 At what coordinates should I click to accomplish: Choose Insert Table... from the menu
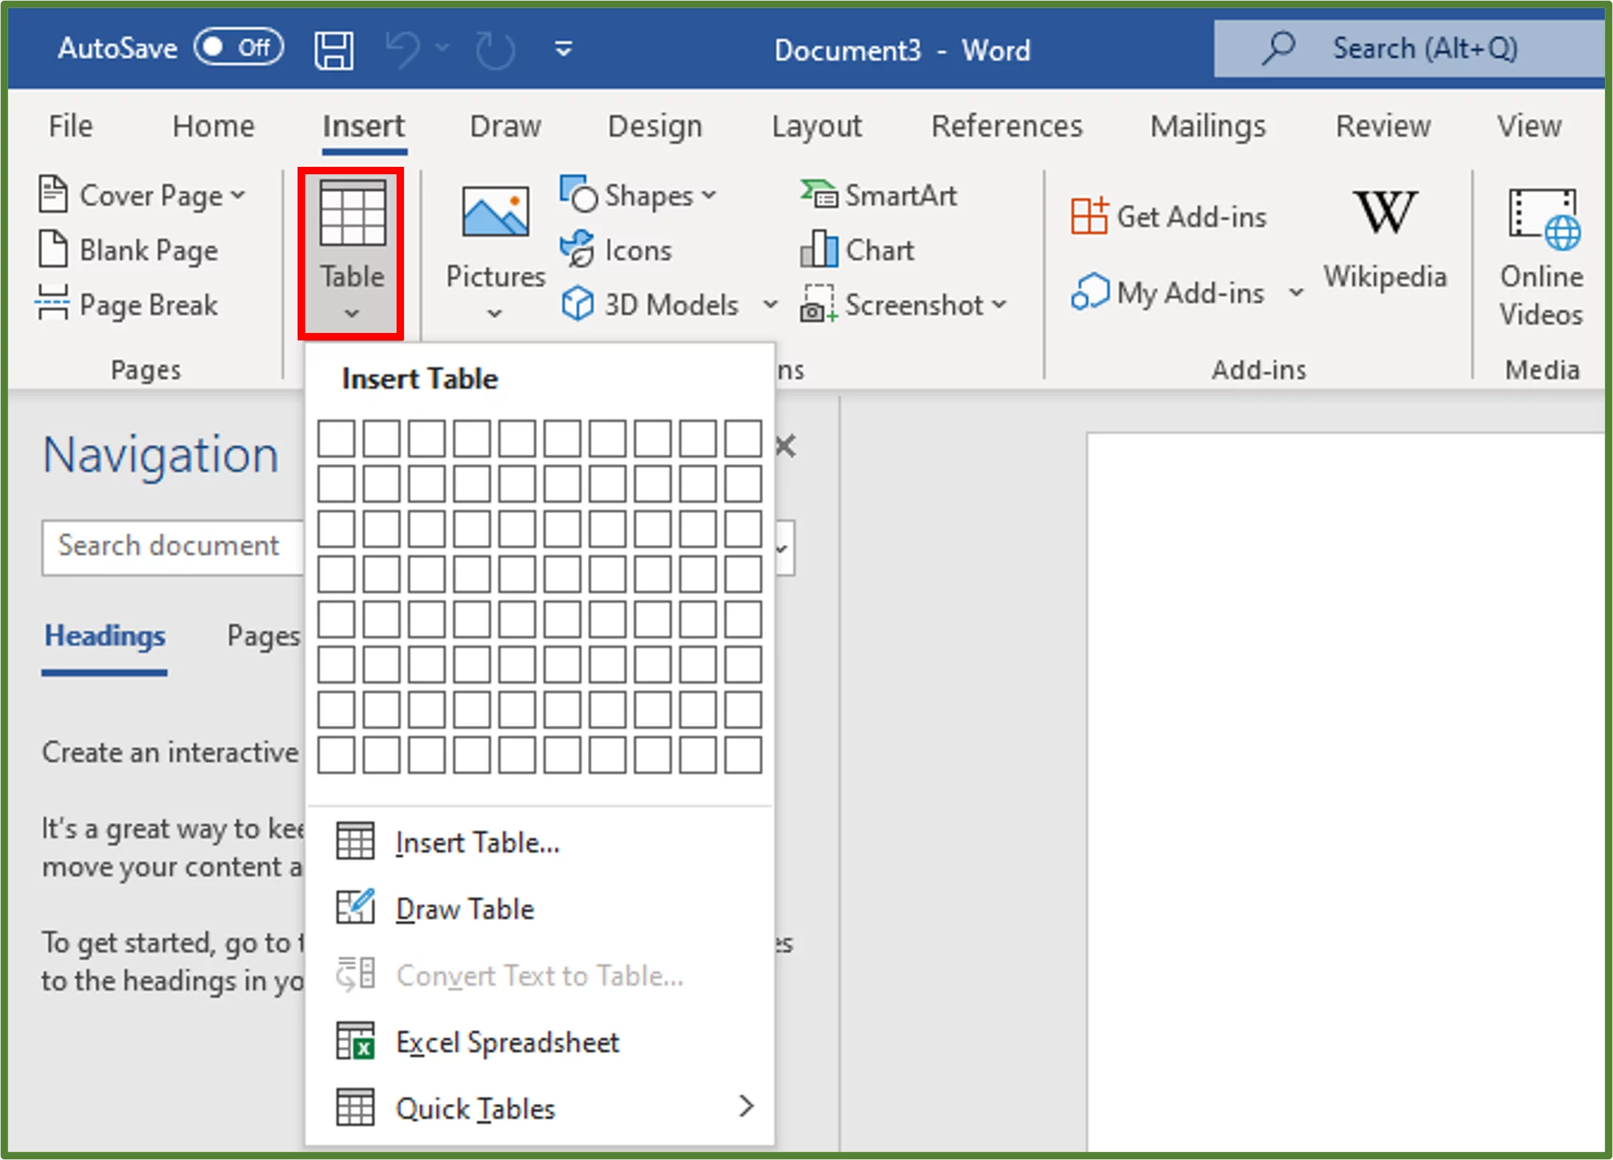click(x=477, y=841)
